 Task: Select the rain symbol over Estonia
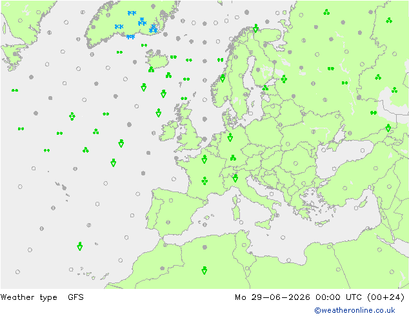(265, 88)
